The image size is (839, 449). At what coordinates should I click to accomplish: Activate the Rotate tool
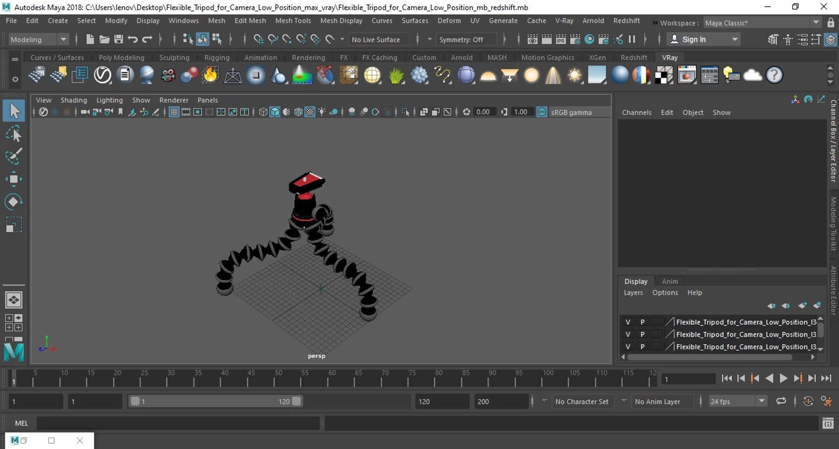14,202
